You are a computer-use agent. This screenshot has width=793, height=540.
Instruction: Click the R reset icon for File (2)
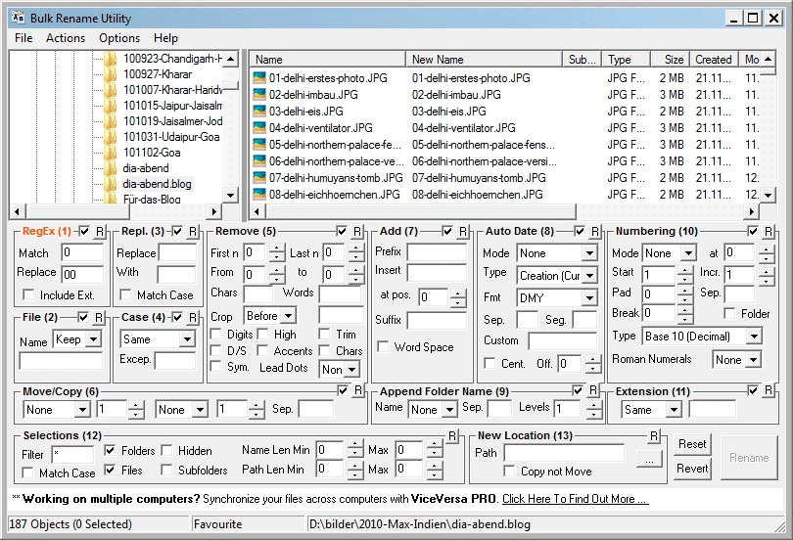[99, 317]
